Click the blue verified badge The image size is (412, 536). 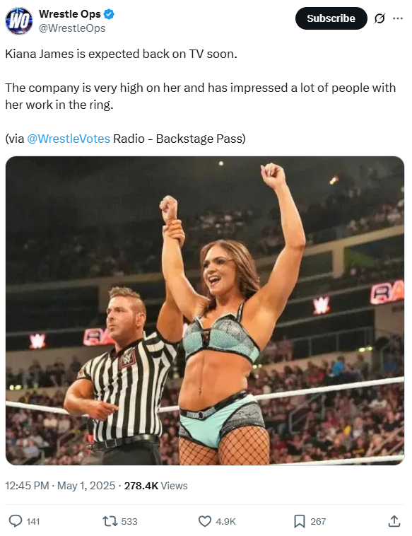pos(110,14)
